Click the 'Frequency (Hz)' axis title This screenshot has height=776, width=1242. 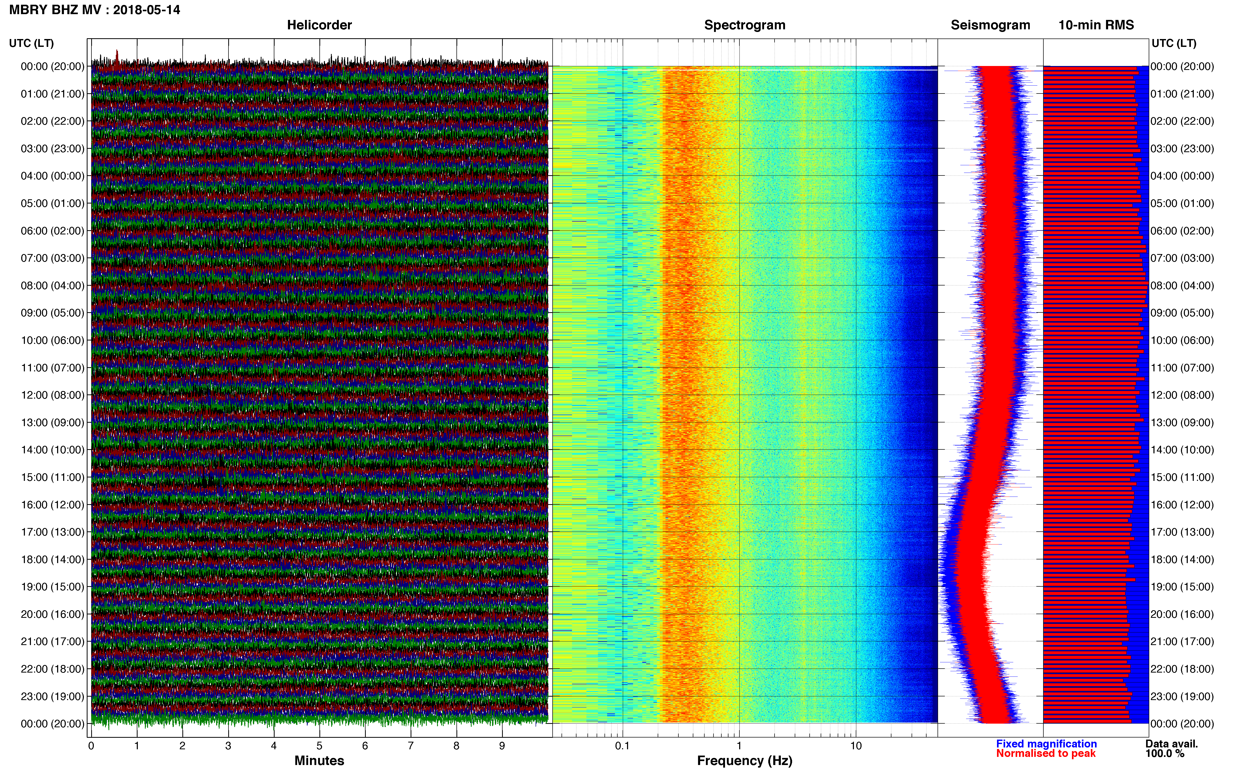pyautogui.click(x=744, y=761)
